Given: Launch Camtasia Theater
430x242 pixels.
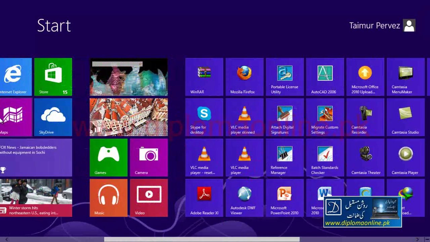Looking at the screenshot, I should (x=365, y=158).
